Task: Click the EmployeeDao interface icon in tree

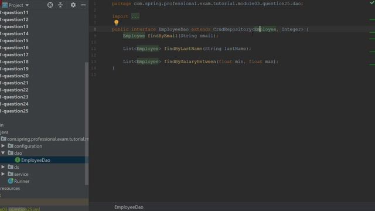Action: pos(17,160)
